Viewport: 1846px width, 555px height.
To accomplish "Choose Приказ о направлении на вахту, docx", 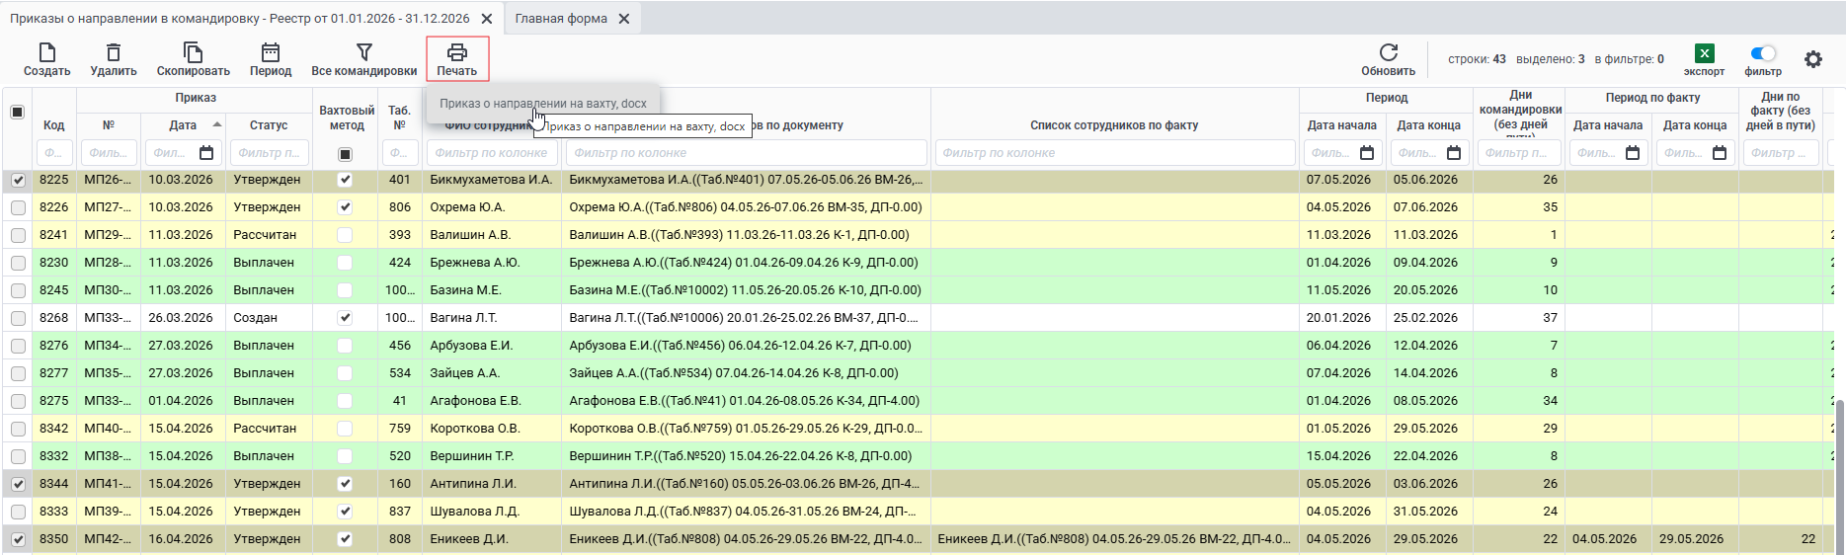I will point(543,103).
